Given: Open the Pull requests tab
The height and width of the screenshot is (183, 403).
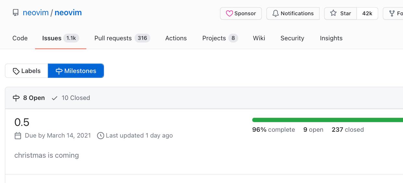Looking at the screenshot, I should tap(122, 38).
